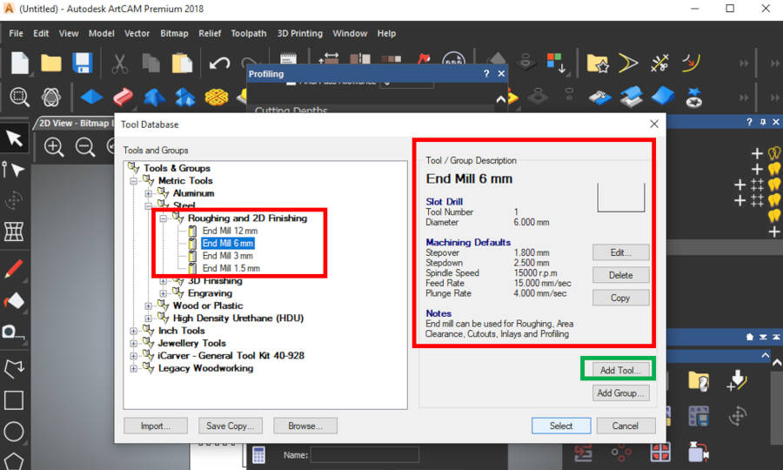Click the New Model file icon
The image size is (783, 470).
point(20,64)
